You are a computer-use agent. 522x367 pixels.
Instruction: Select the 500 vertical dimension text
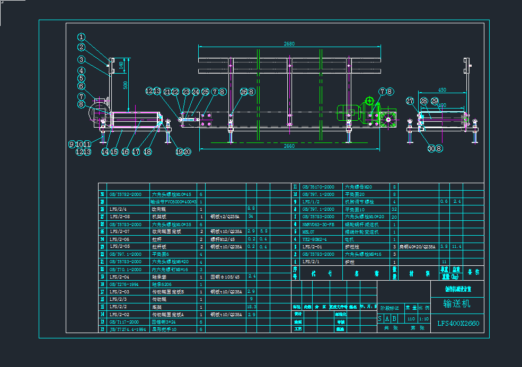pyautogui.click(x=126, y=86)
